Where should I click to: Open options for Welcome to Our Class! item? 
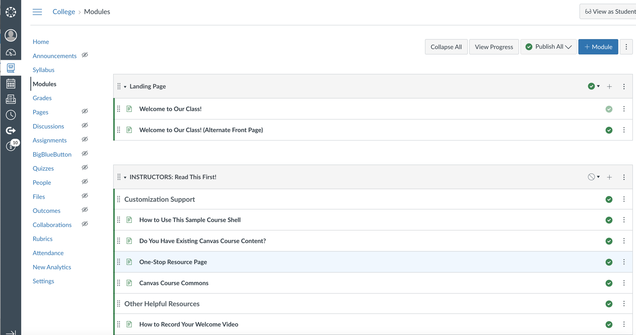click(x=624, y=109)
